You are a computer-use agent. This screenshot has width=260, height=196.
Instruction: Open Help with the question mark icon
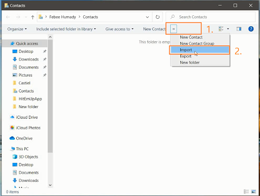pos(251,29)
